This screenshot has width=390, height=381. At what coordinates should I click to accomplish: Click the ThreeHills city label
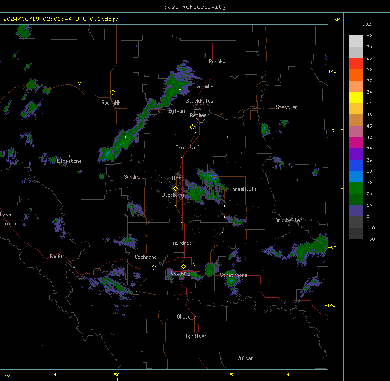click(243, 189)
